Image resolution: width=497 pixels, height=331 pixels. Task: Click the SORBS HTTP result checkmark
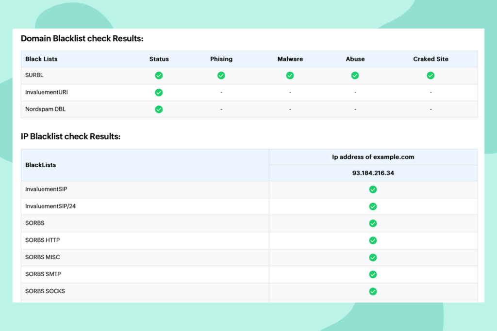(373, 240)
